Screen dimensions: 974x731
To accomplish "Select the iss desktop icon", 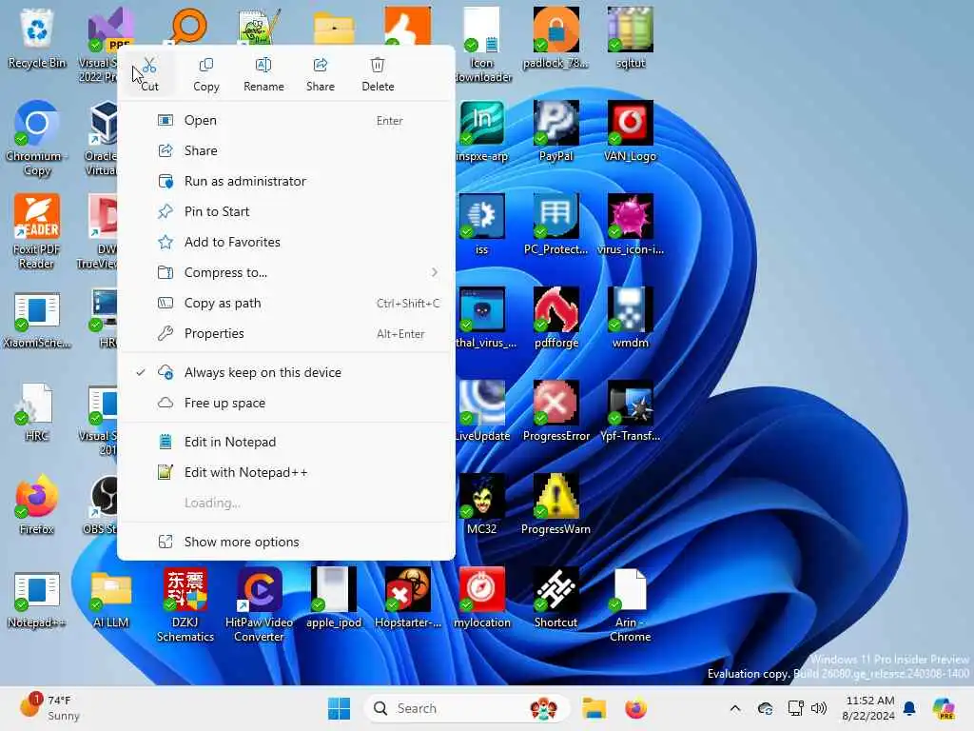I will [x=482, y=225].
